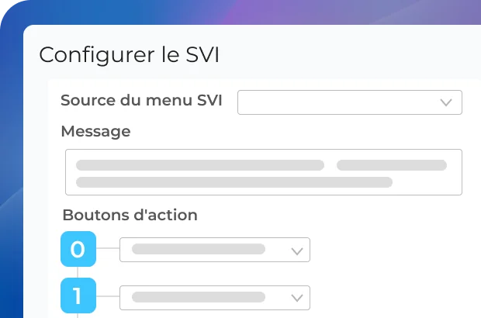Screen dimensions: 481x318
Task: Click the short placeholder bar at Message's top right
Action: [x=391, y=165]
